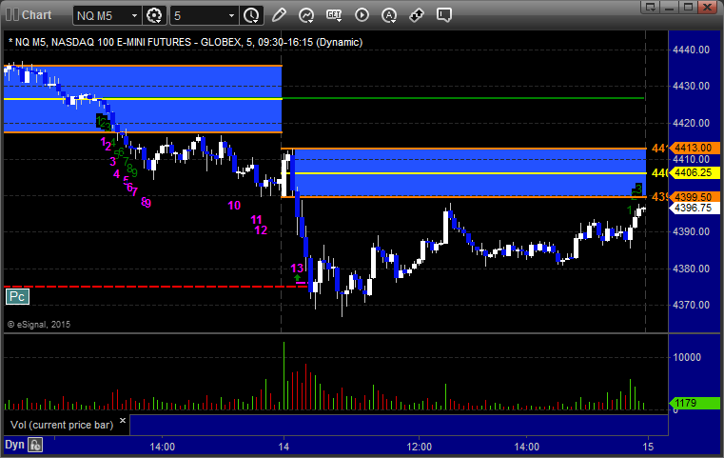This screenshot has width=724, height=458.
Task: Close the Vol (current price bar) pane
Action: 123,421
